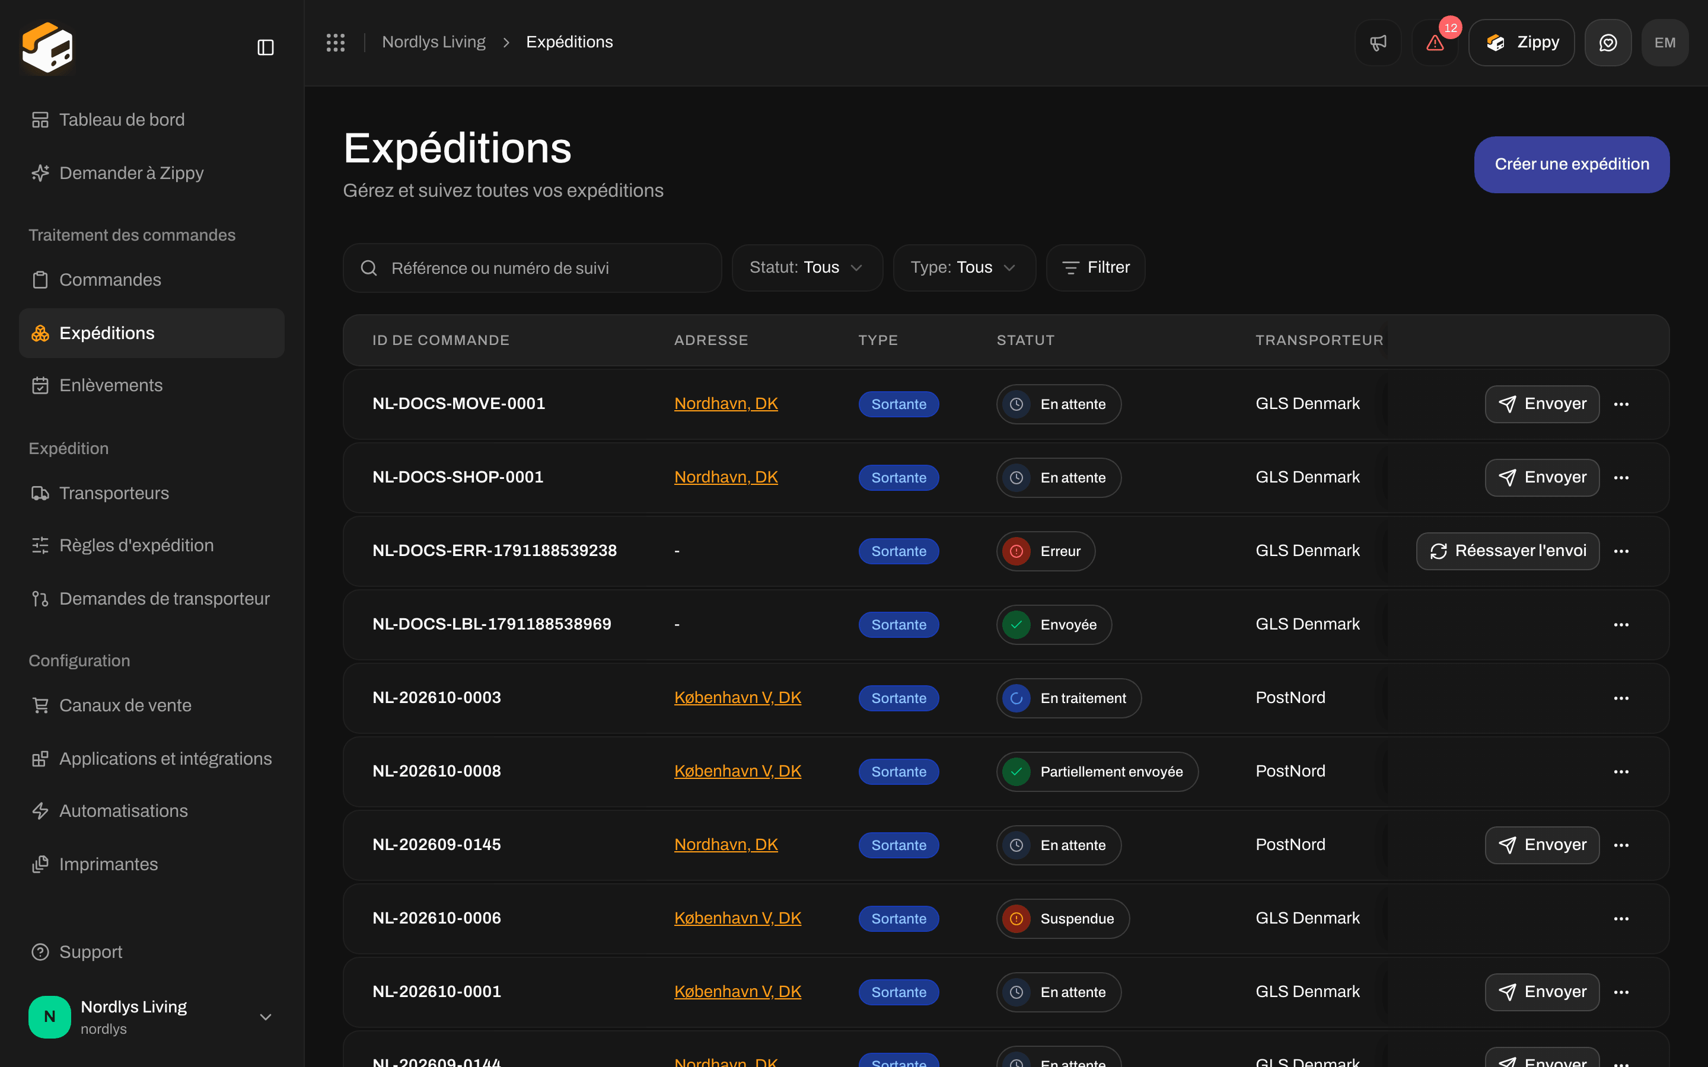Click Nordlys Living breadcrumb link
The image size is (1708, 1067).
434,42
